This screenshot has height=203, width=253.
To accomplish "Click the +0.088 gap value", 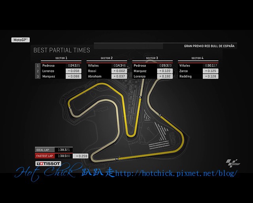I will pyautogui.click(x=74, y=77).
